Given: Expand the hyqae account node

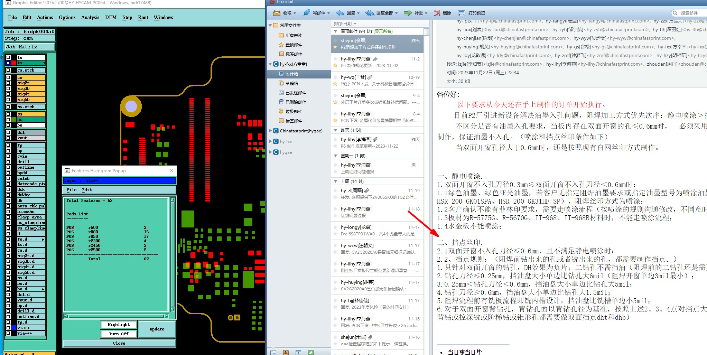Looking at the screenshot, I should click(x=270, y=152).
